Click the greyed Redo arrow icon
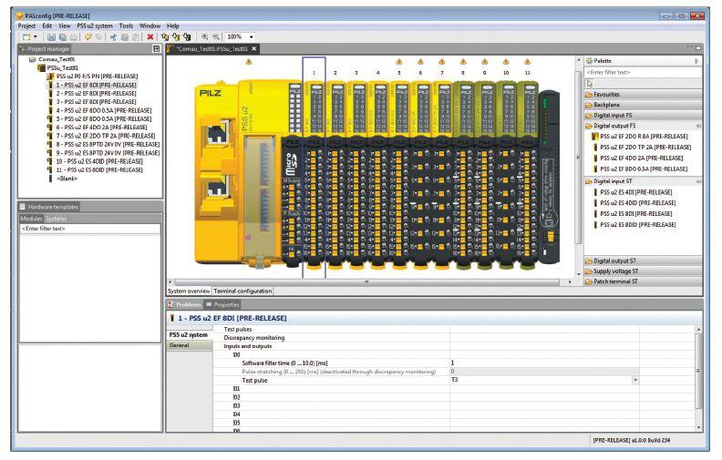This screenshot has height=460, width=722. 98,36
